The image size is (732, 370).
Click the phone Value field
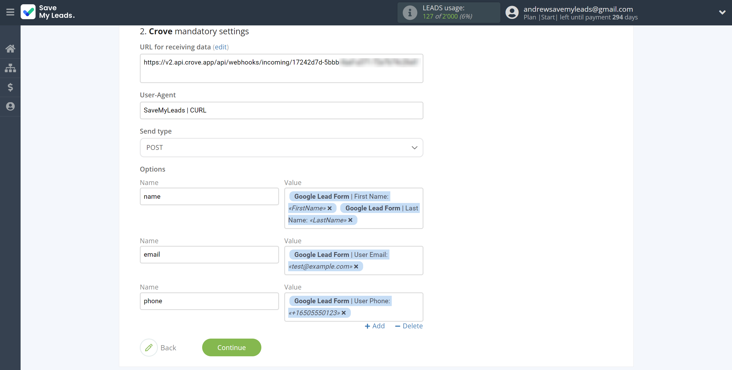point(354,307)
